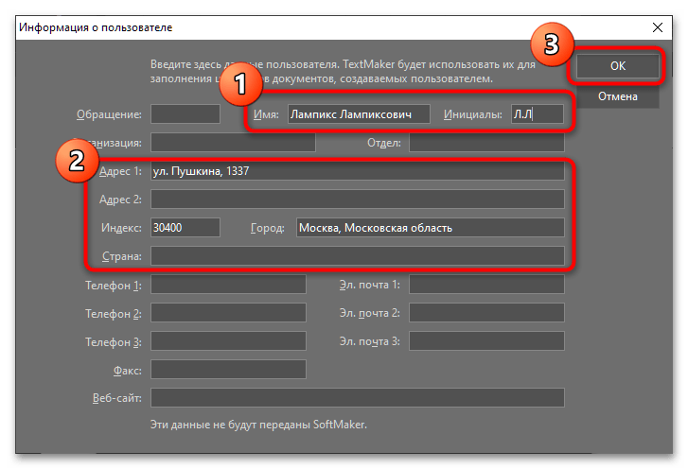
Task: Focus the Имя field with Лампикс Лампиксович
Action: coord(359,114)
